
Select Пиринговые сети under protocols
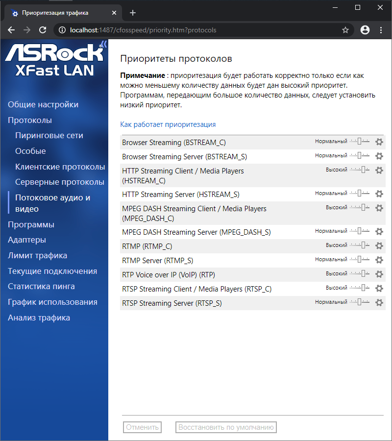click(49, 136)
